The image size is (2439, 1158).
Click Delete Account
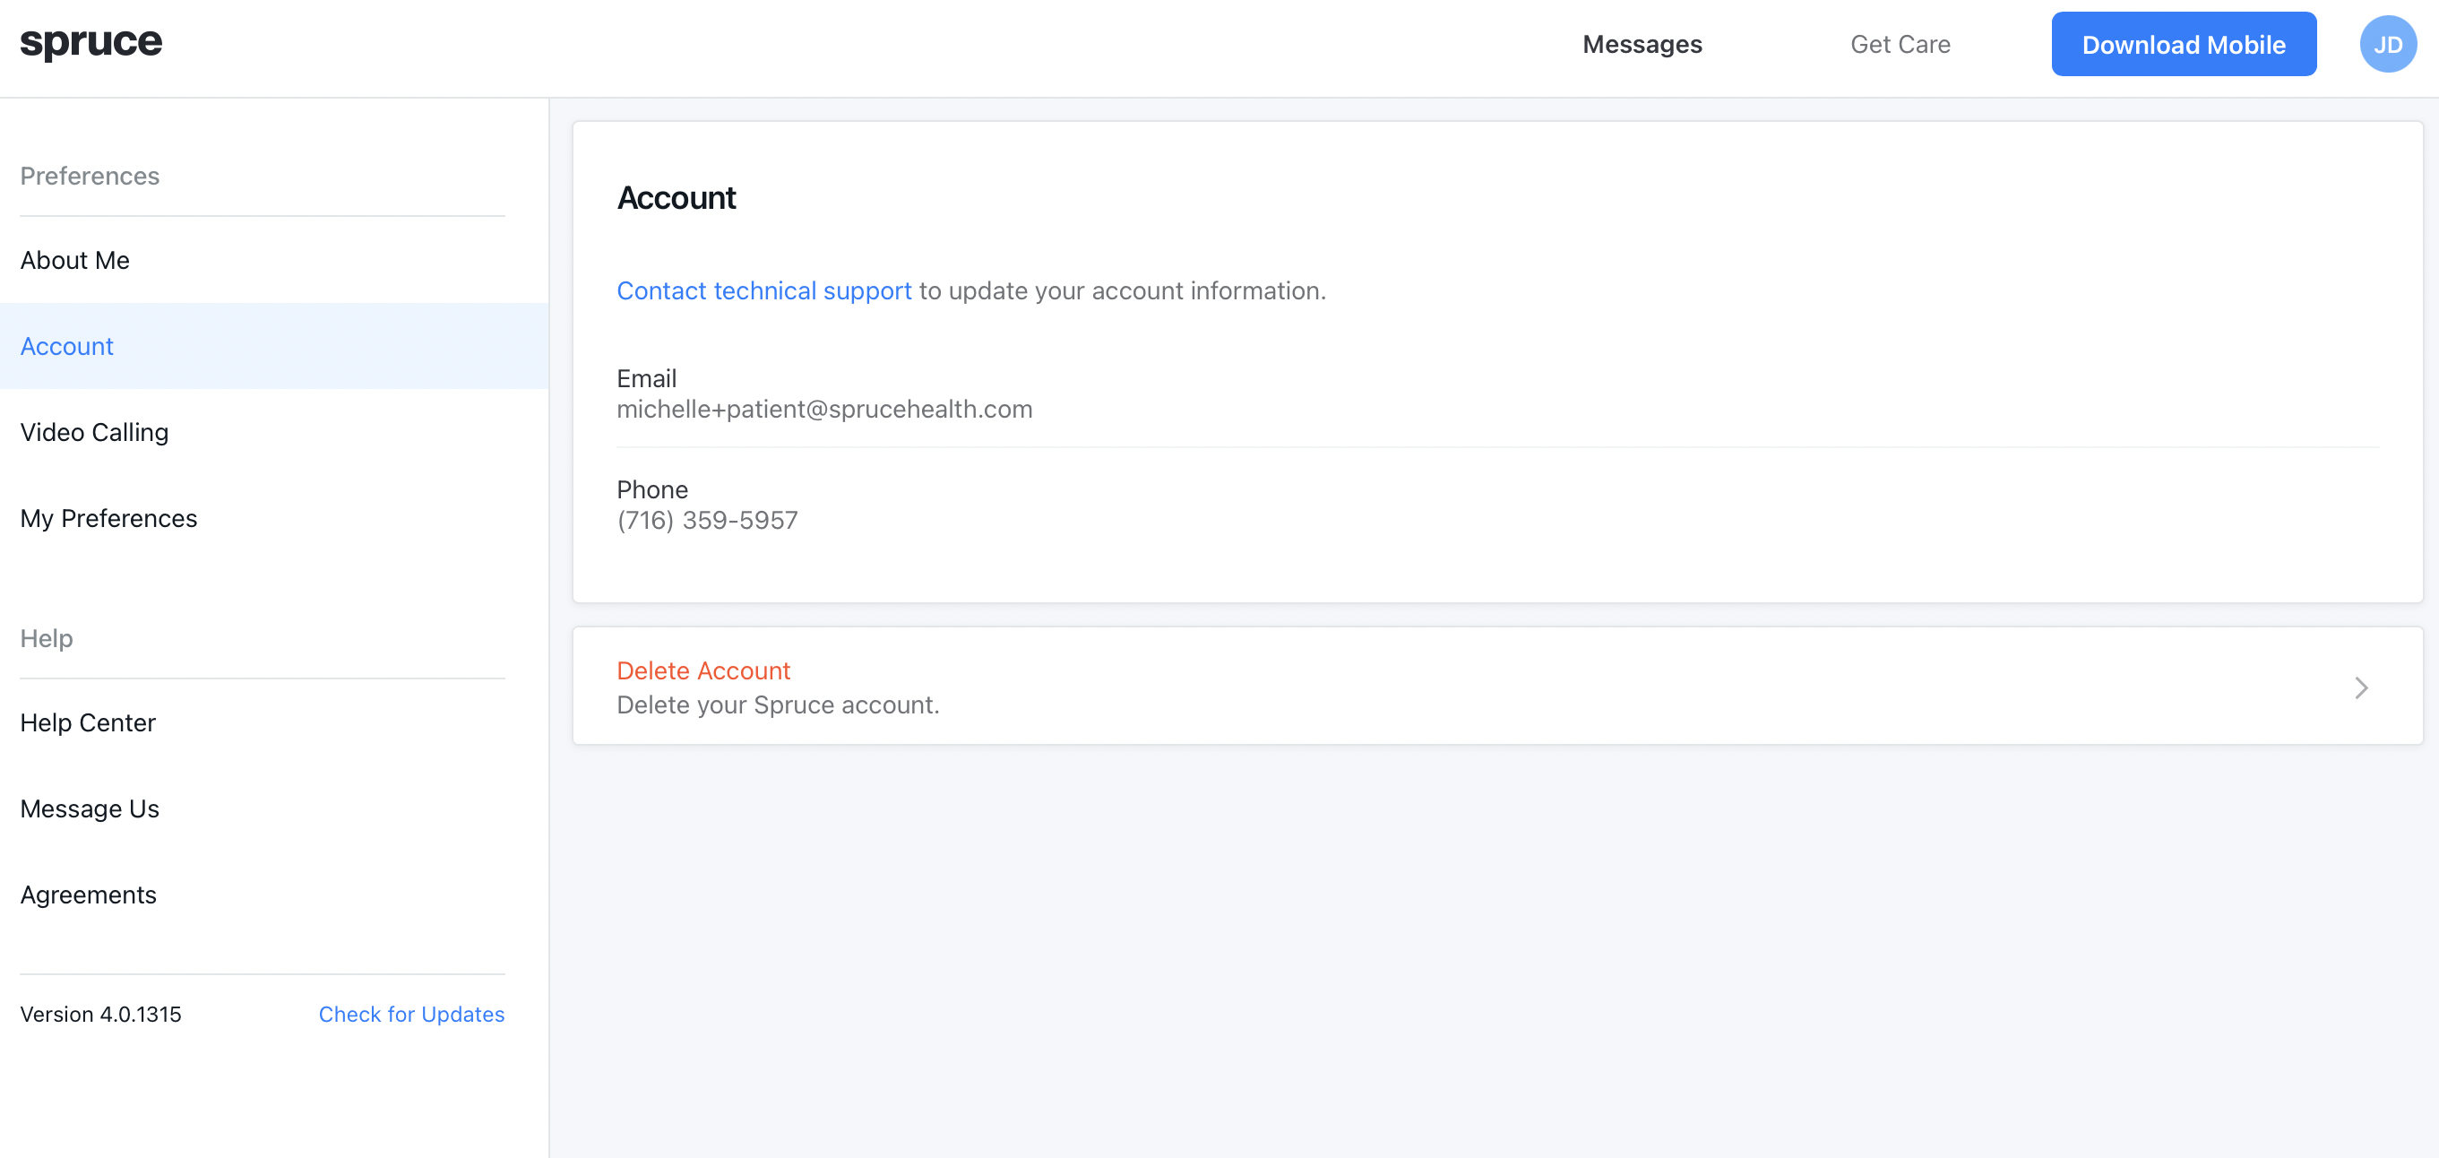pos(703,670)
